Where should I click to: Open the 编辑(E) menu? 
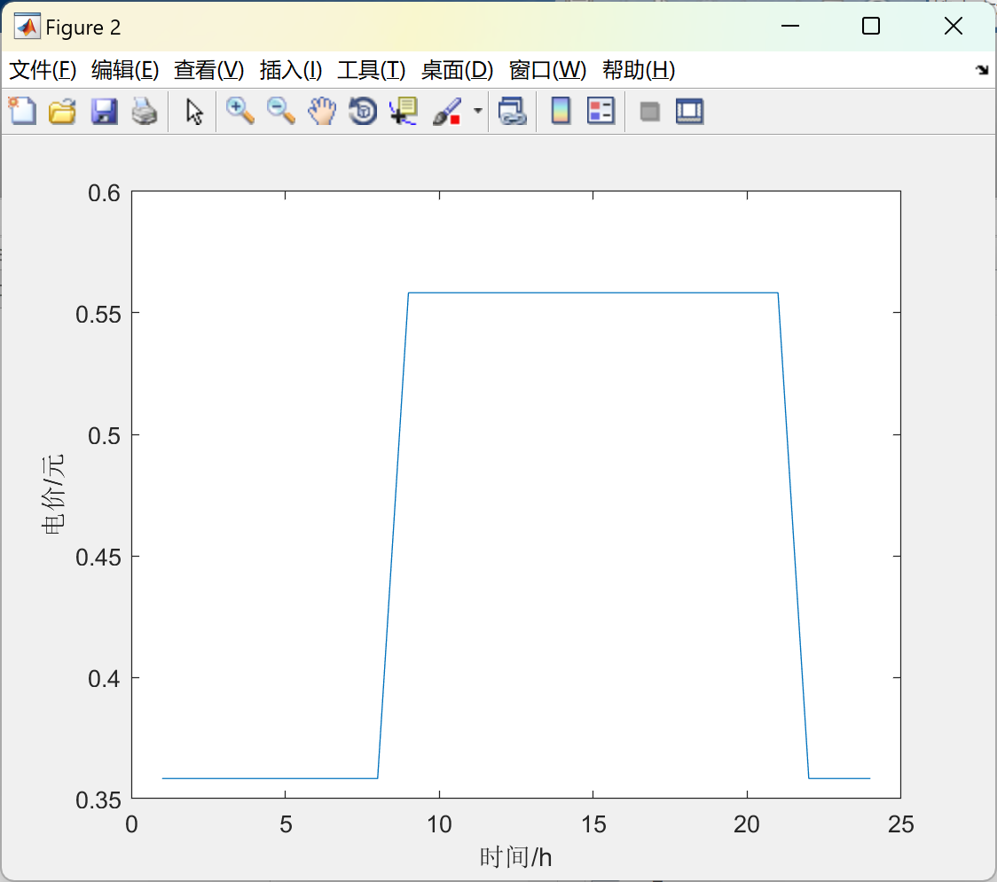(x=124, y=70)
